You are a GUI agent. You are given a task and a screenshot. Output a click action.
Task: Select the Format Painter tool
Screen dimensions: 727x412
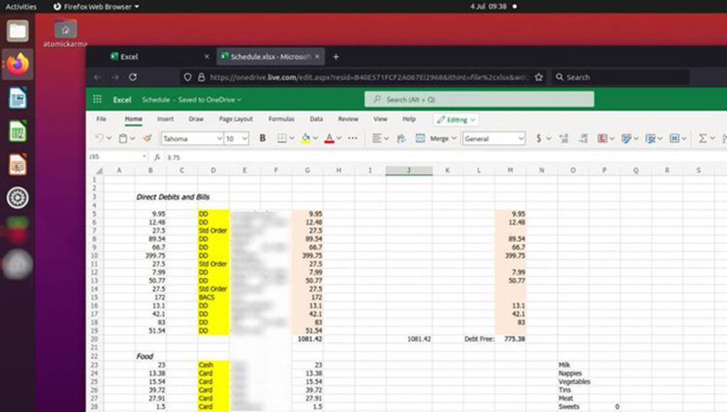click(x=147, y=138)
